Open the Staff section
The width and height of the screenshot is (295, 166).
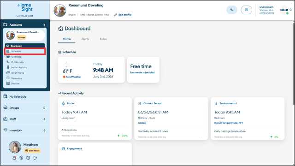tap(25, 119)
